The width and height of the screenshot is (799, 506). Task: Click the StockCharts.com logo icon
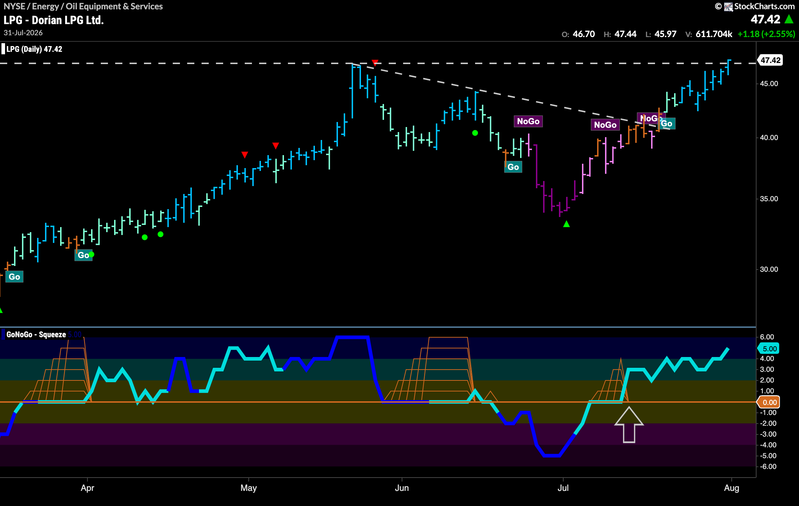click(x=728, y=6)
